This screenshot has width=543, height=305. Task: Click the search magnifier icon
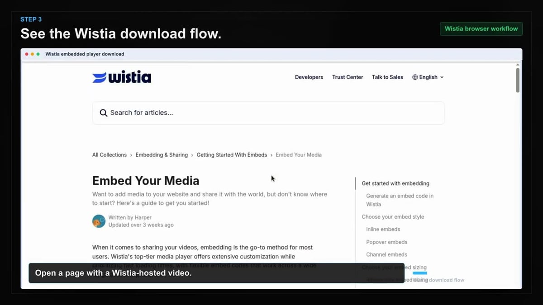pyautogui.click(x=104, y=113)
